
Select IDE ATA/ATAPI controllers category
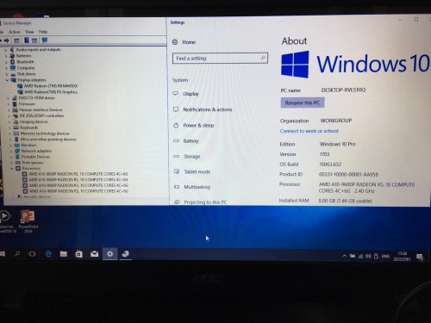[42, 115]
